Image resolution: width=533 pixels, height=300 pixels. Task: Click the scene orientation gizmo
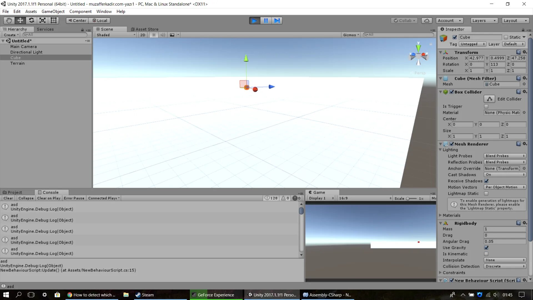418,55
